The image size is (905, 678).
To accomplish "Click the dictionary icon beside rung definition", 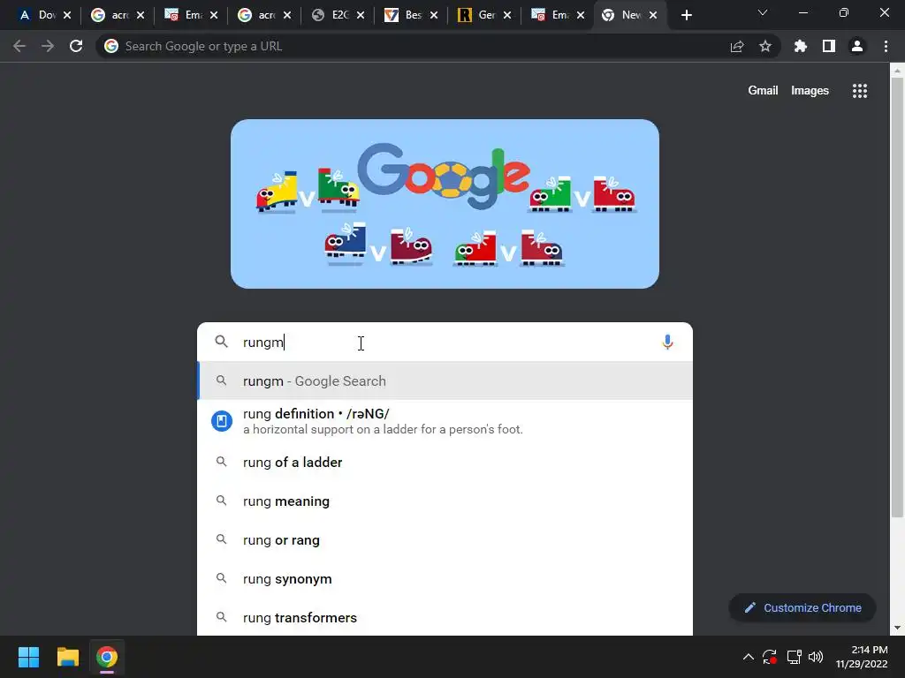I will [222, 421].
